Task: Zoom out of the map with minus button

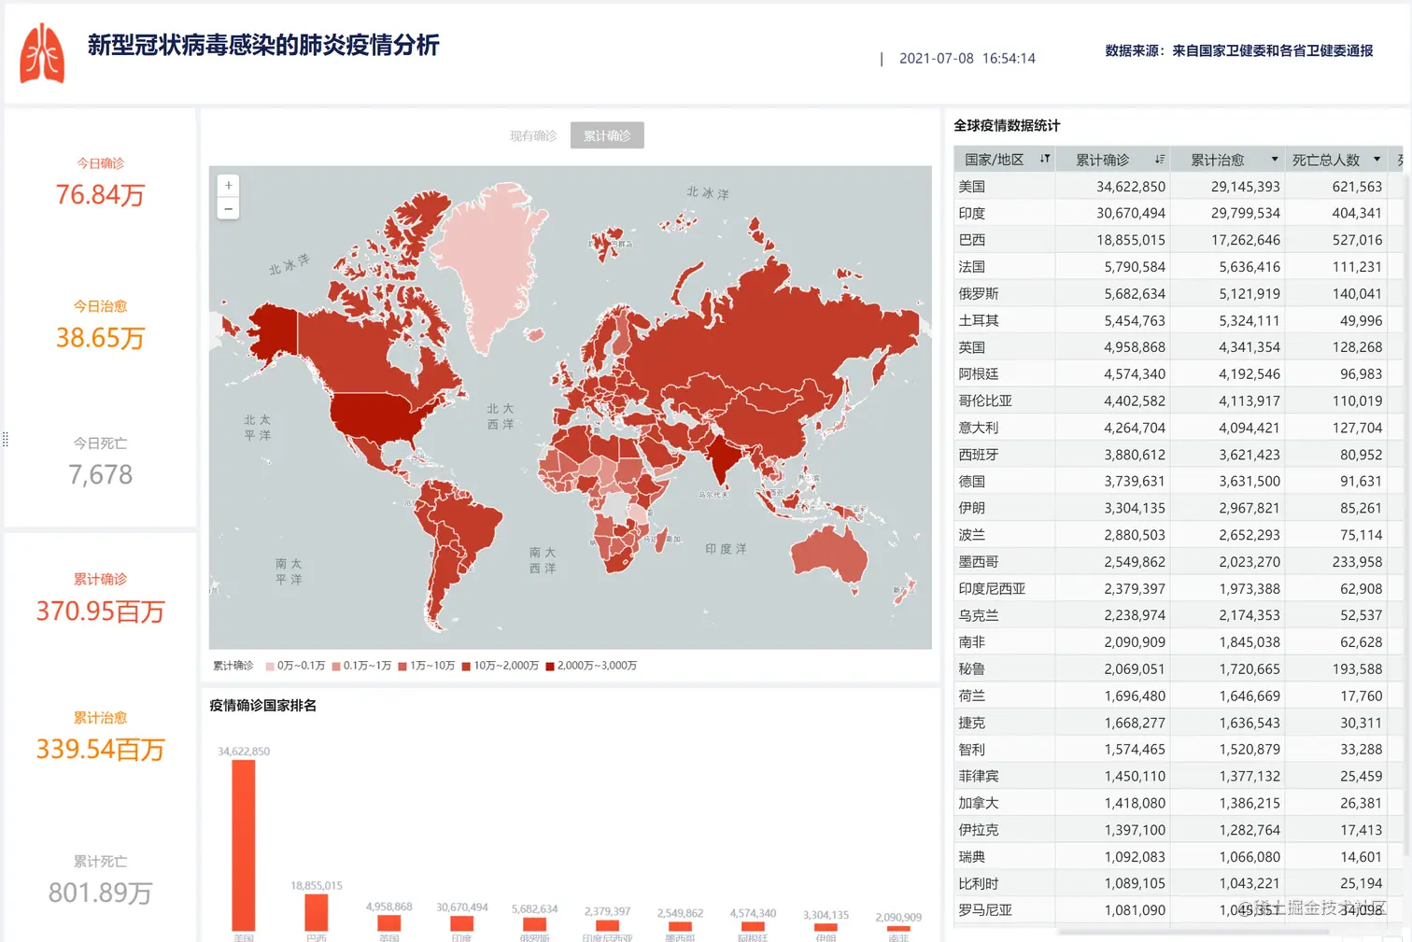Action: (228, 207)
